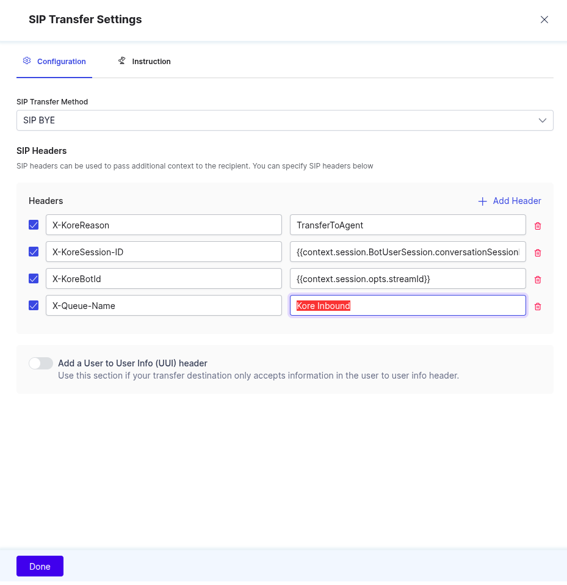Click the streamId context value field
This screenshot has width=567, height=585.
[x=407, y=278]
